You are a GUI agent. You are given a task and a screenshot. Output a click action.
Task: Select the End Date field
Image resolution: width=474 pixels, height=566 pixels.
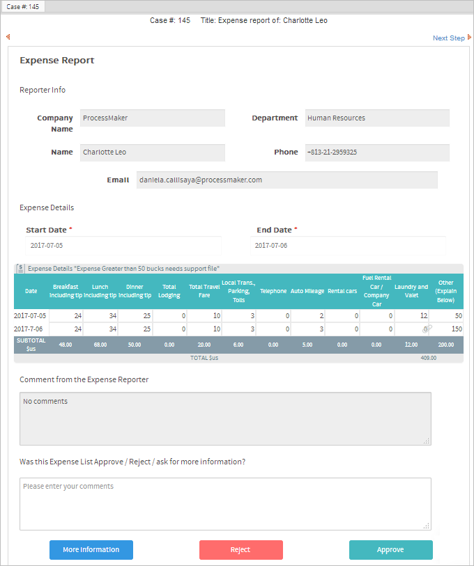[349, 246]
